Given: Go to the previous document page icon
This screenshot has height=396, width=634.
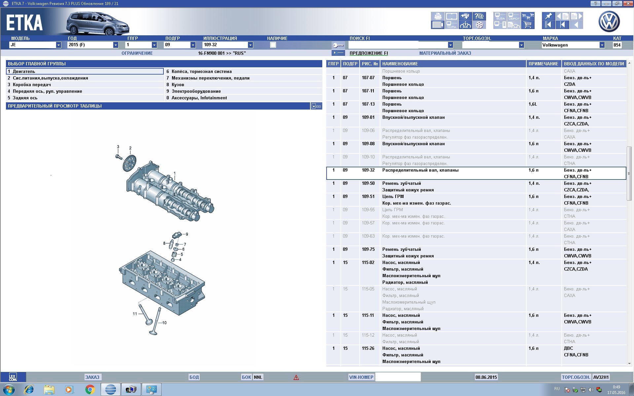Looking at the screenshot, I should pyautogui.click(x=562, y=16).
